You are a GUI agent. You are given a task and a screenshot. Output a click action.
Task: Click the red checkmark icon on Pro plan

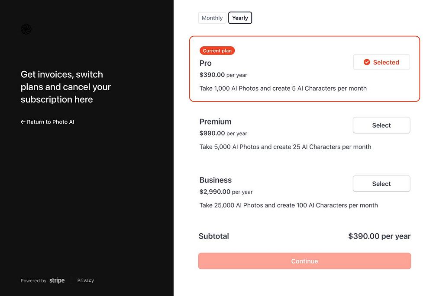point(367,62)
